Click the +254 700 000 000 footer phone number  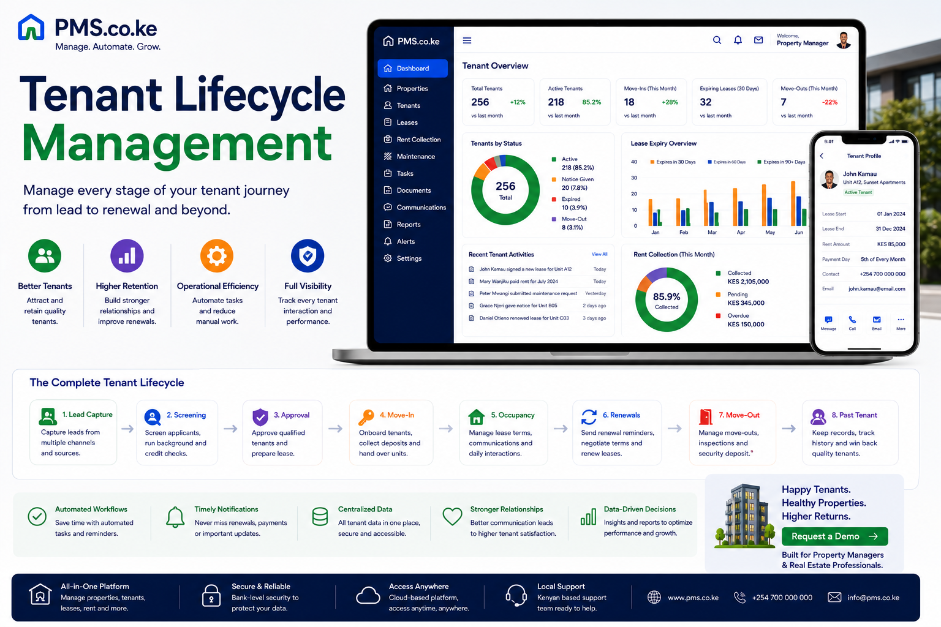point(782,598)
